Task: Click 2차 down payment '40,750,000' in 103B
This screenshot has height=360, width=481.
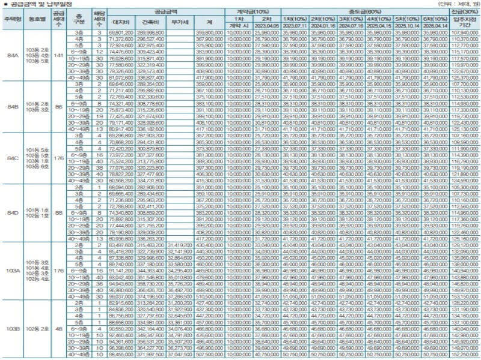Action: click(266, 354)
